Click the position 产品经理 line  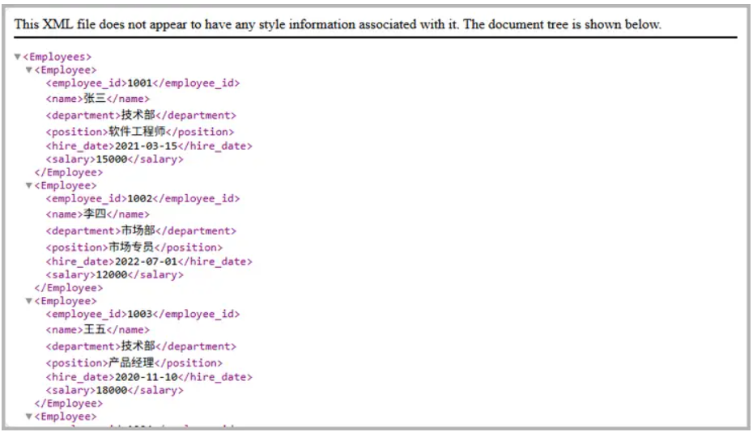134,363
